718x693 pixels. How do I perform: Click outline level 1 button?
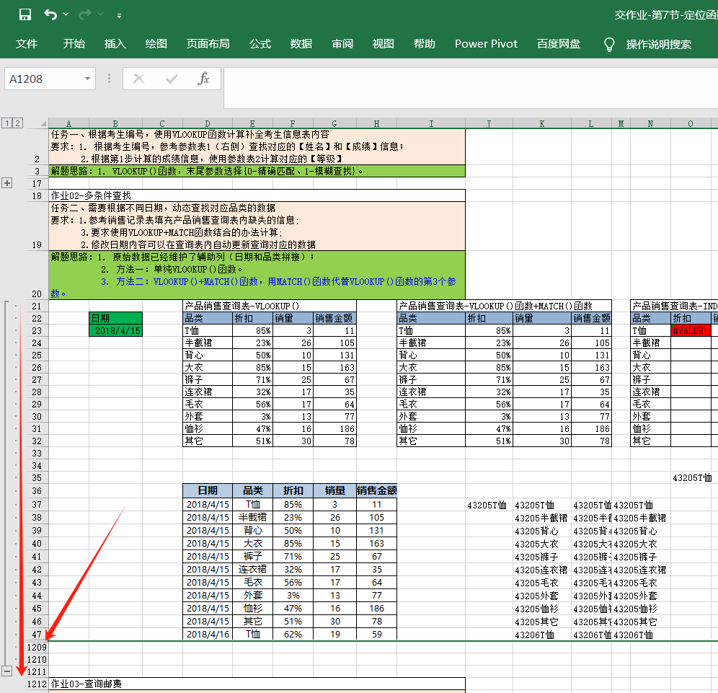point(7,123)
